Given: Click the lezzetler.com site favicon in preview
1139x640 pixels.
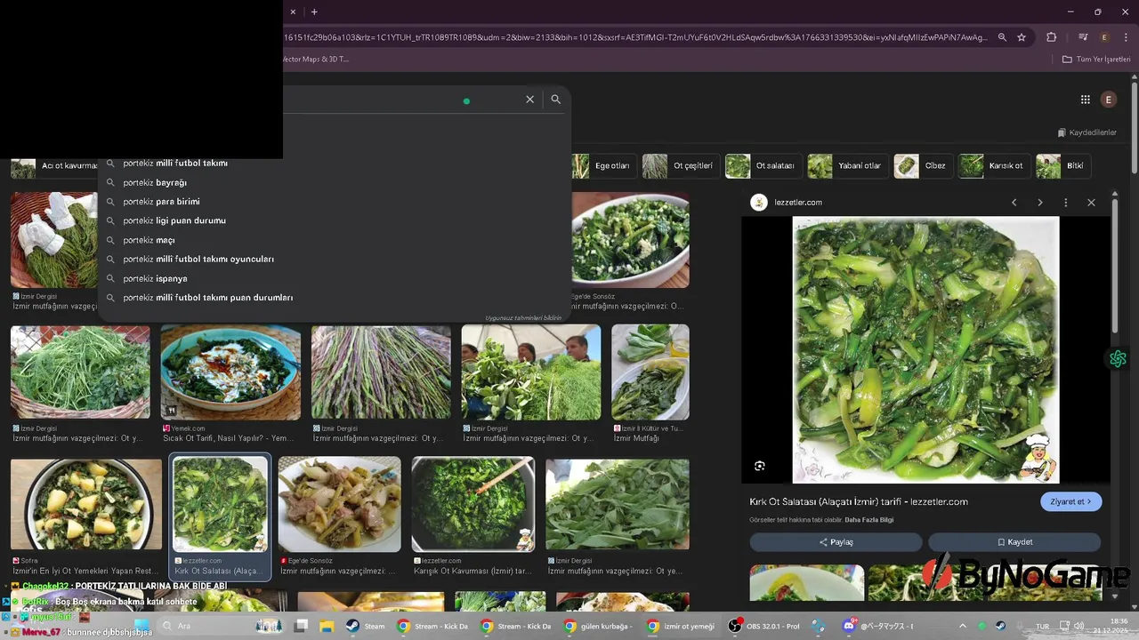Looking at the screenshot, I should [759, 203].
